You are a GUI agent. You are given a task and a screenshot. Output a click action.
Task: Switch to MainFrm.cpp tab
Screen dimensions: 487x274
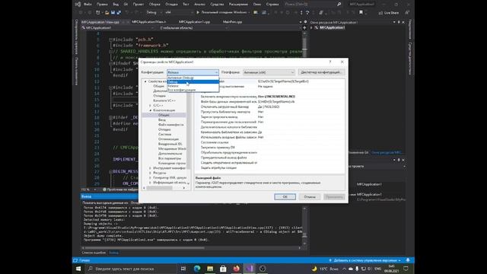click(232, 22)
